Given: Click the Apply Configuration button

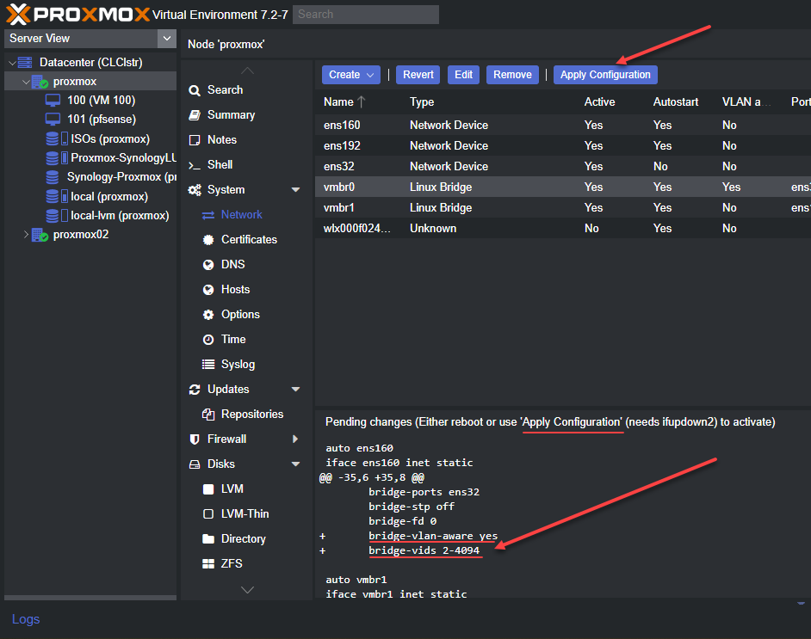Looking at the screenshot, I should pyautogui.click(x=605, y=75).
